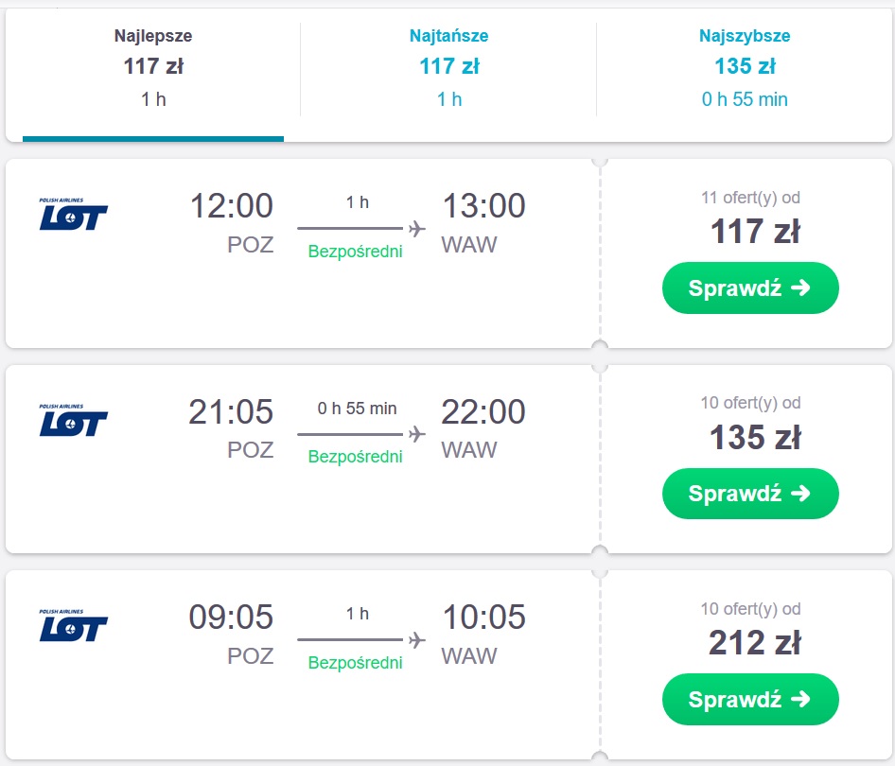
Task: Click plane icon on 21:05 flight
Action: [x=416, y=434]
